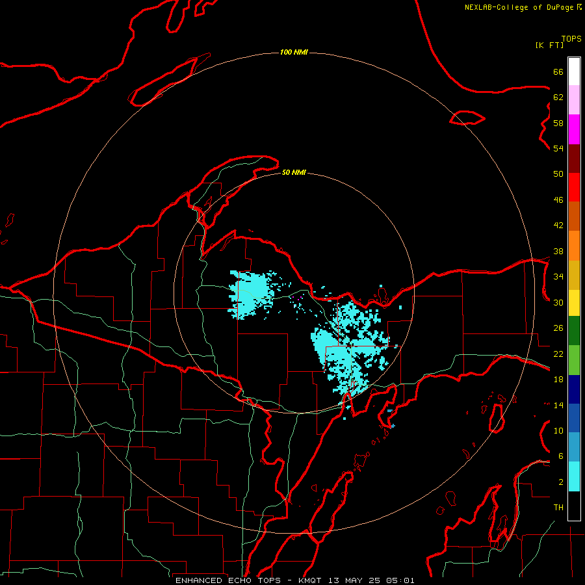Select the bright yellow legend swatch
Screen dimensions: 585x585
(x=574, y=303)
